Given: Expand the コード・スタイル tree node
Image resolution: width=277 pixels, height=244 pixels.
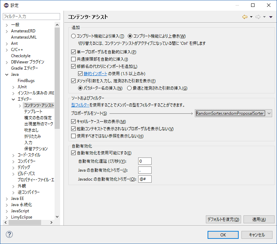Looking at the screenshot, I should pyautogui.click(x=13, y=155).
